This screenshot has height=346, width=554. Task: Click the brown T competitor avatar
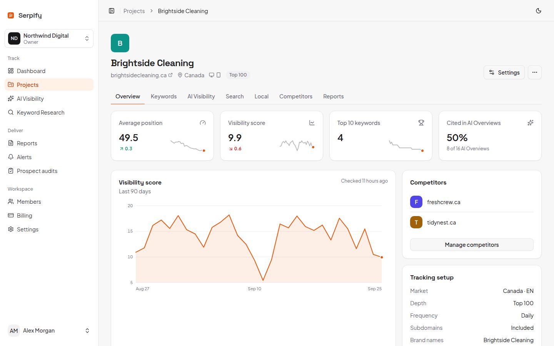point(416,222)
